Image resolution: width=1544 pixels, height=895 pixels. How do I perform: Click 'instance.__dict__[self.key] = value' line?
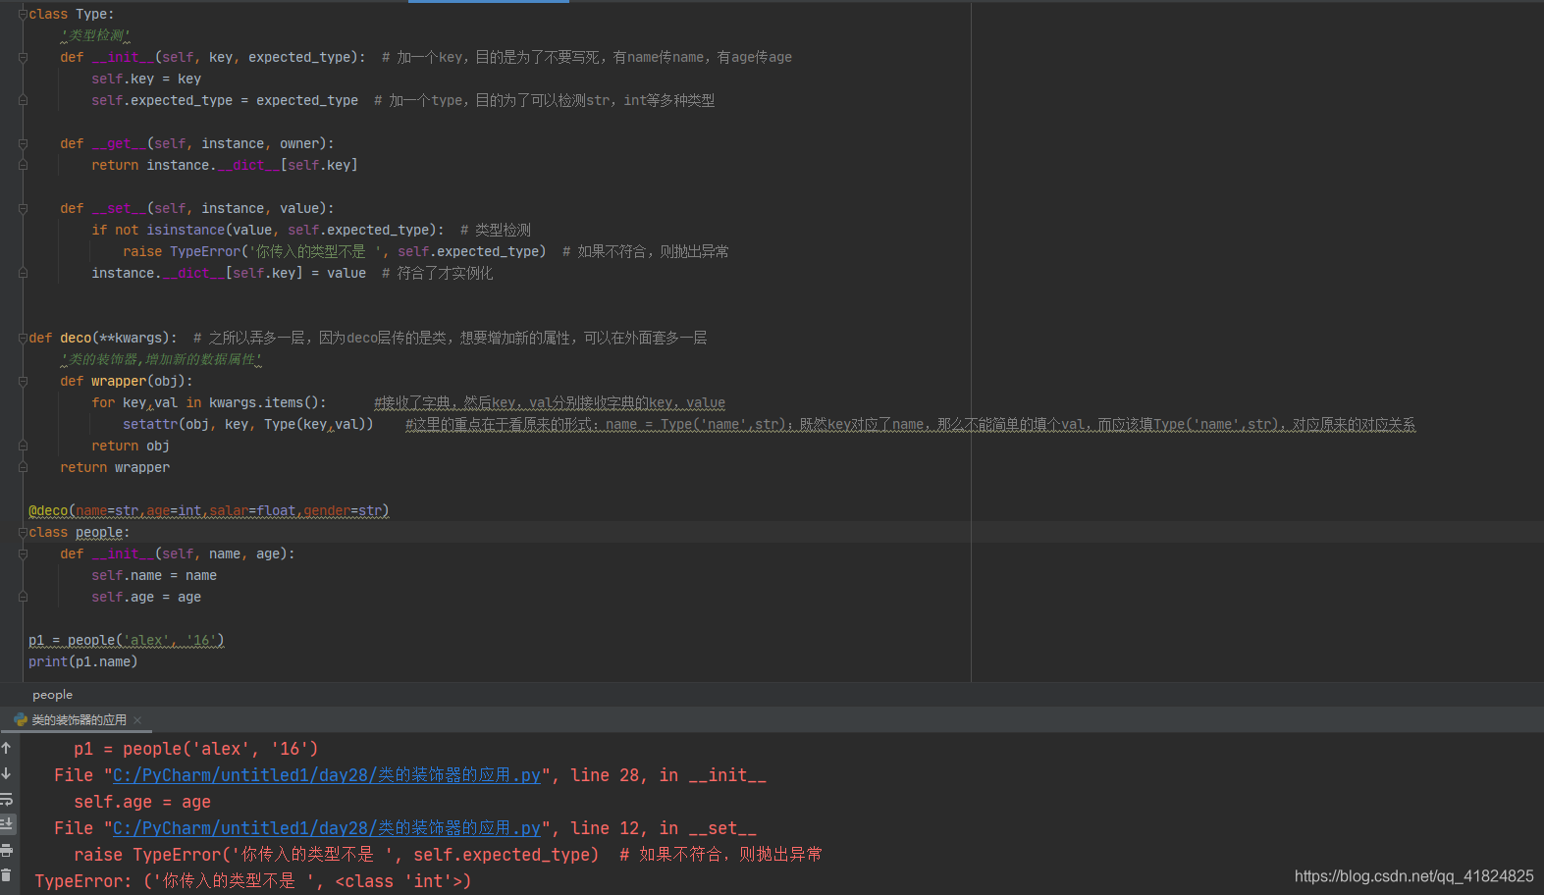tap(229, 273)
